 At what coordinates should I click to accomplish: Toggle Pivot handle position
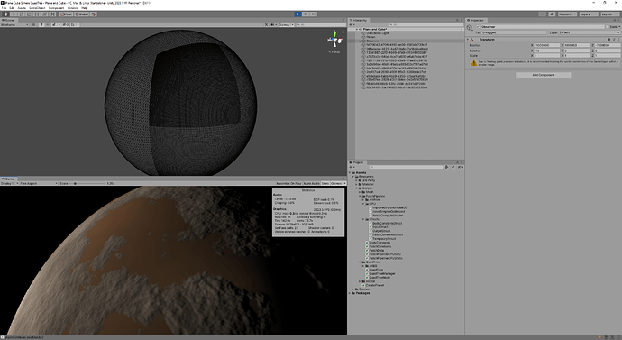point(66,14)
